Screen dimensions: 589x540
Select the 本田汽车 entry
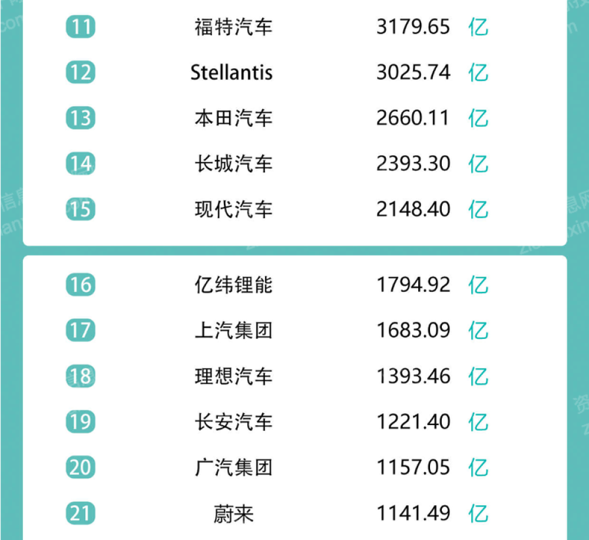pos(233,118)
